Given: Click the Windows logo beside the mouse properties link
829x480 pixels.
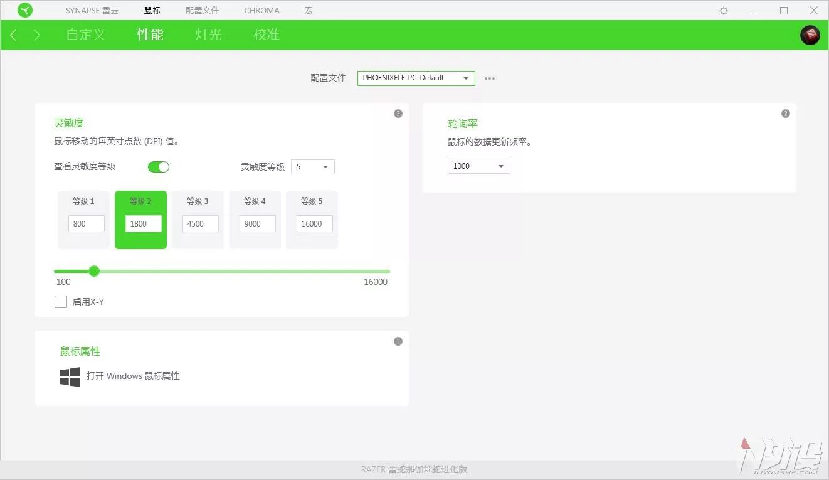Looking at the screenshot, I should coord(70,376).
